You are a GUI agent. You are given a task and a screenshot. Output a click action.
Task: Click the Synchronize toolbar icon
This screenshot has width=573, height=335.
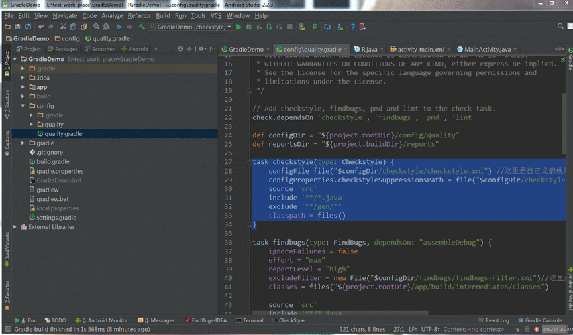click(x=28, y=27)
